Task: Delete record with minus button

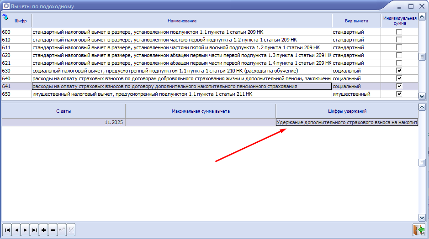Action: (53, 230)
